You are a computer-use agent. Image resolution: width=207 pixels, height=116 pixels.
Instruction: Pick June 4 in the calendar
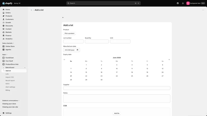pos(132,65)
